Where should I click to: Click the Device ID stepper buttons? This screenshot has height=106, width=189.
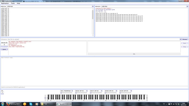(4, 46)
